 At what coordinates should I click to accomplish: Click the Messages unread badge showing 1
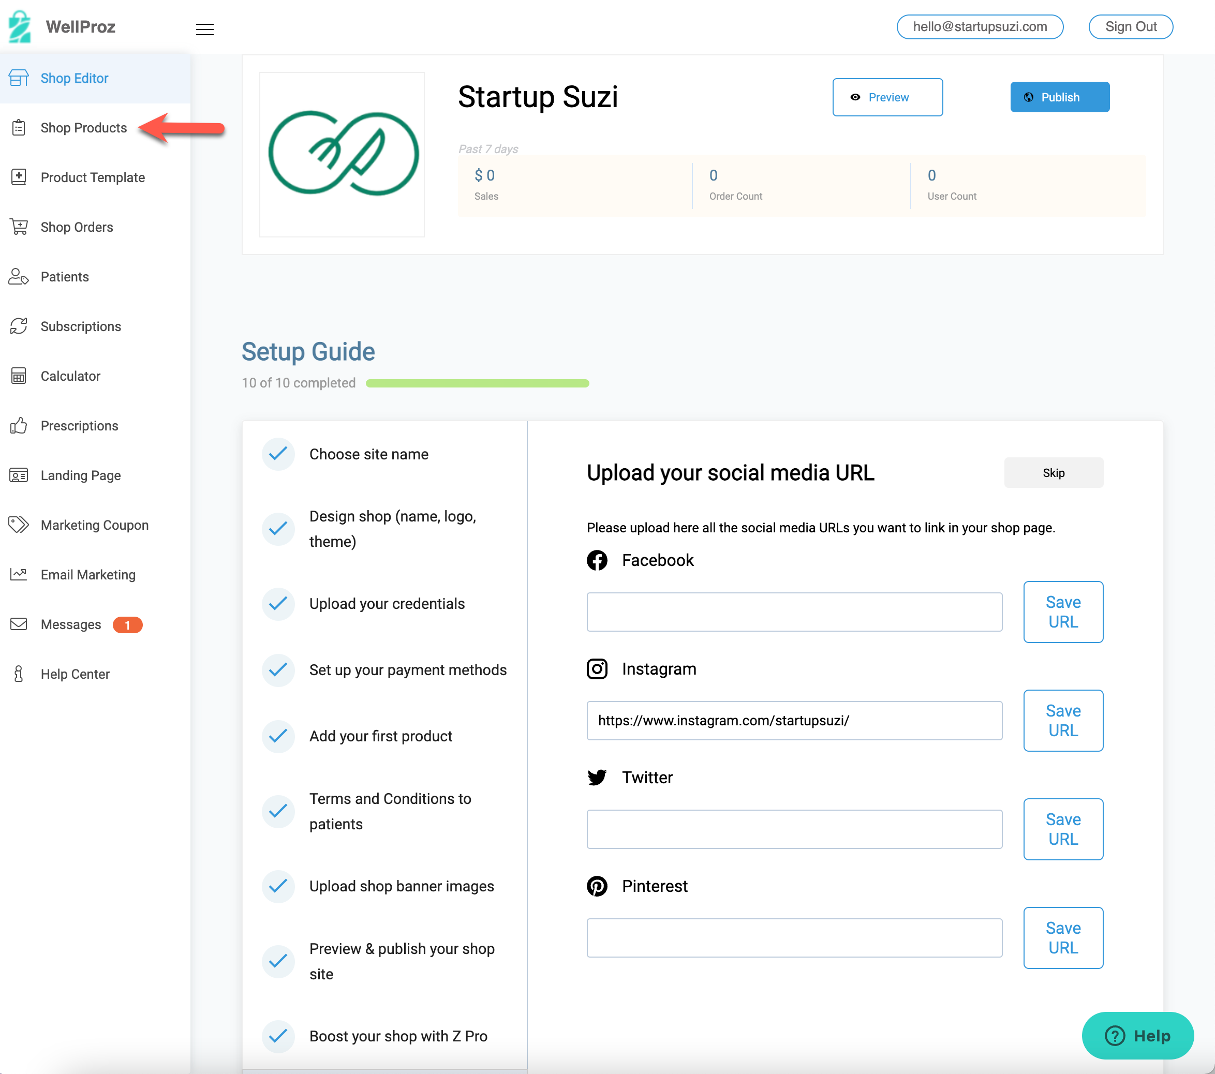pyautogui.click(x=127, y=624)
